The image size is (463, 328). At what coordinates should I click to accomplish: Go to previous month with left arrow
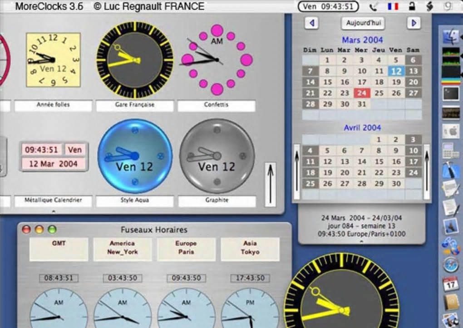tap(312, 23)
